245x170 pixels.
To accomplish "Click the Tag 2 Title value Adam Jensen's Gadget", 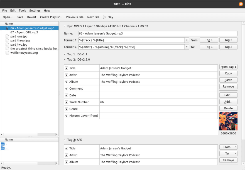I will coord(116,68).
